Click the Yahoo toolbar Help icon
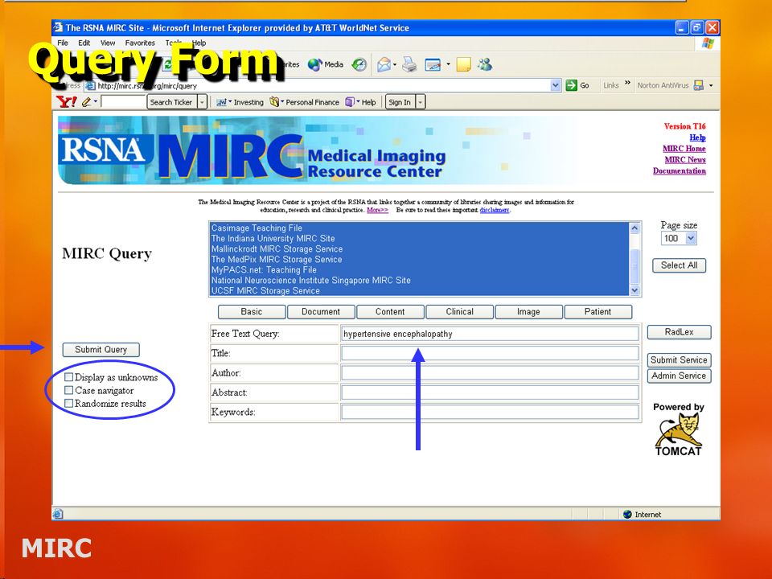 [349, 102]
